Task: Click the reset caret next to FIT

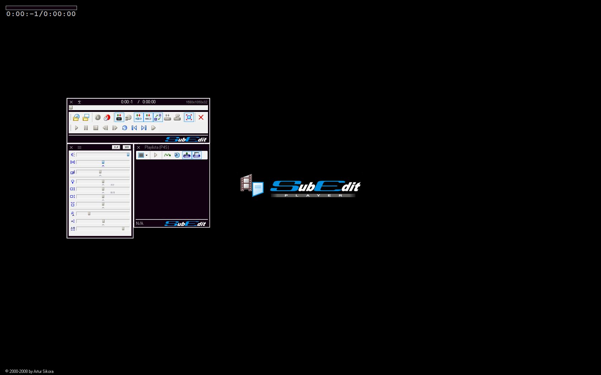Action: (103, 185)
